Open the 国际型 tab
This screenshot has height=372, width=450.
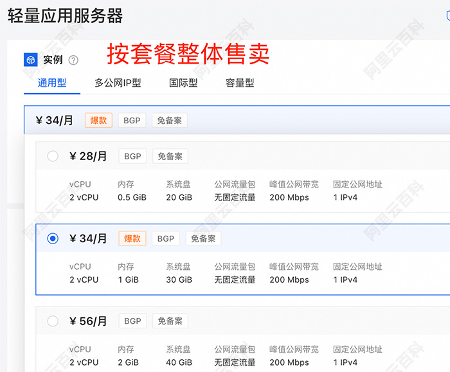coord(183,83)
